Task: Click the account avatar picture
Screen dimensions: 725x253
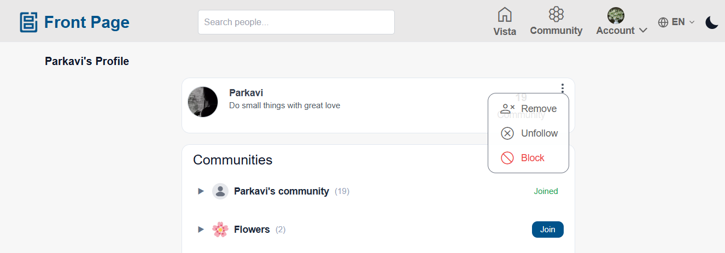Action: [616, 15]
